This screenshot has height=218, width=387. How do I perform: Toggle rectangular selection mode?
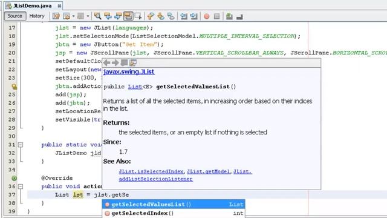tap(138, 16)
